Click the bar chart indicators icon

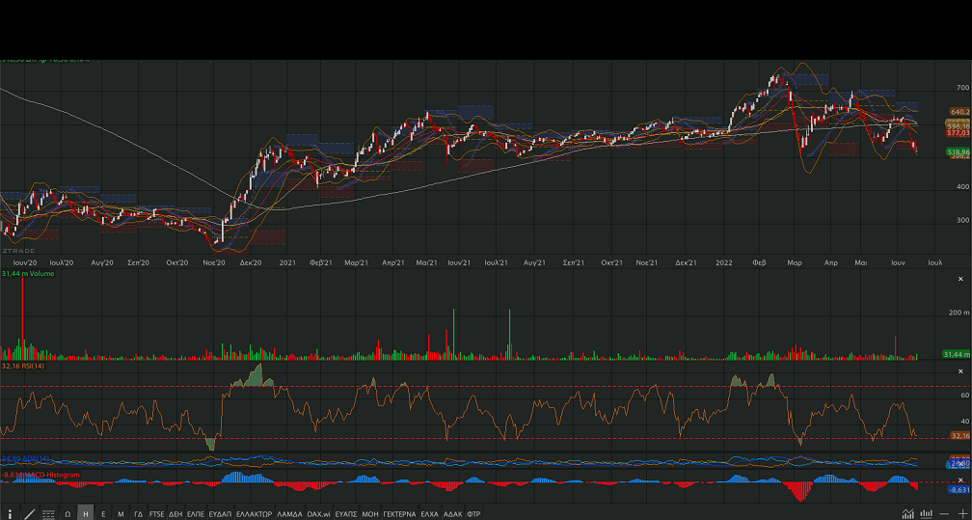coord(925,513)
